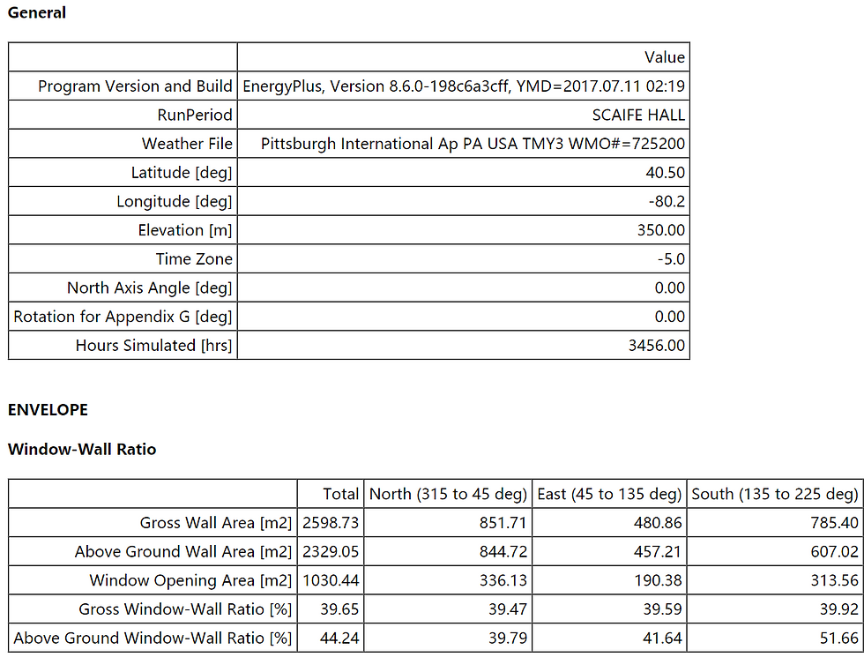Click the SCAIFE HALL run period value
864x657 pixels.
(638, 115)
